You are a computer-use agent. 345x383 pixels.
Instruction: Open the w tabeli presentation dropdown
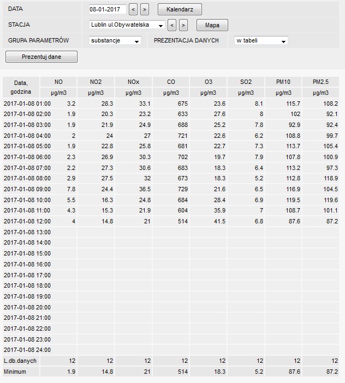click(x=261, y=40)
